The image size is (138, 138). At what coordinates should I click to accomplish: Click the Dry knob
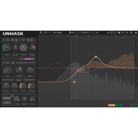32,99
